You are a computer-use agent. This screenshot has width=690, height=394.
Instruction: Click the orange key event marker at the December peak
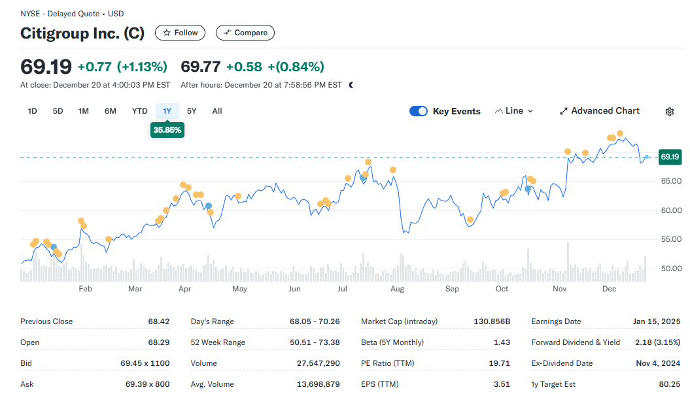point(620,133)
